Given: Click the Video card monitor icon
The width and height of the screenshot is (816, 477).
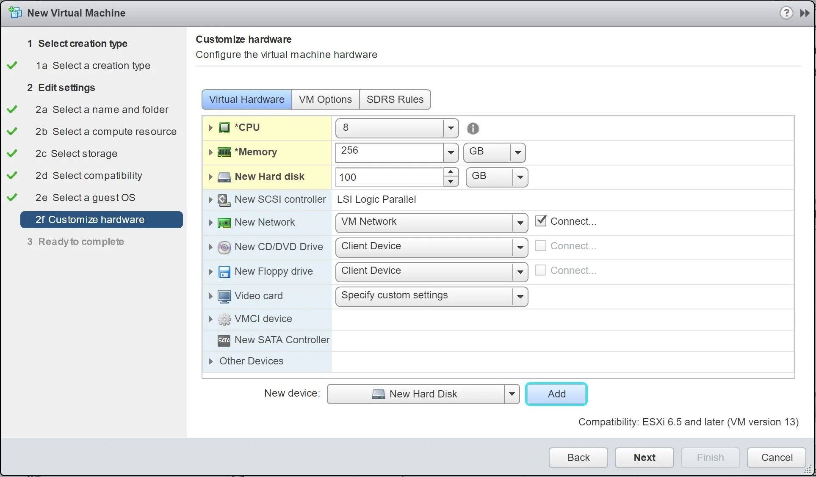Looking at the screenshot, I should coord(224,296).
